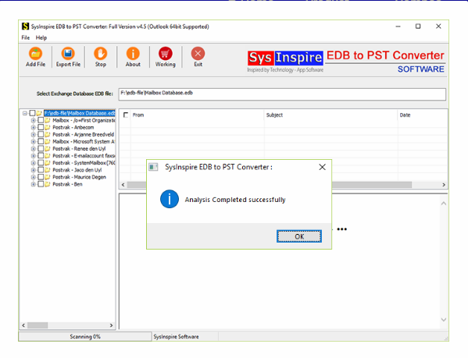Select Postvak - Jaco den Uyl tree item
Image resolution: width=468 pixels, height=358 pixels.
77,170
